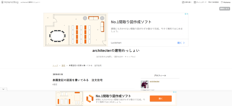Subscribe with 読者になる button
Screen dimensions: 232x106
click(224, 9)
